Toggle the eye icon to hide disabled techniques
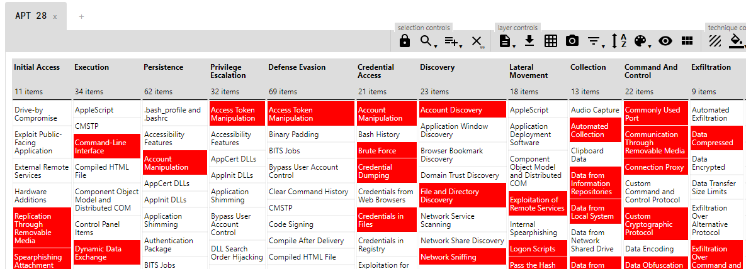746x269 pixels. click(x=665, y=41)
